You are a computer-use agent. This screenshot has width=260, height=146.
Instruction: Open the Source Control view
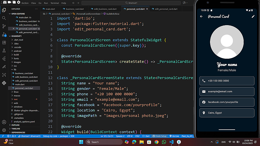coord(4,26)
